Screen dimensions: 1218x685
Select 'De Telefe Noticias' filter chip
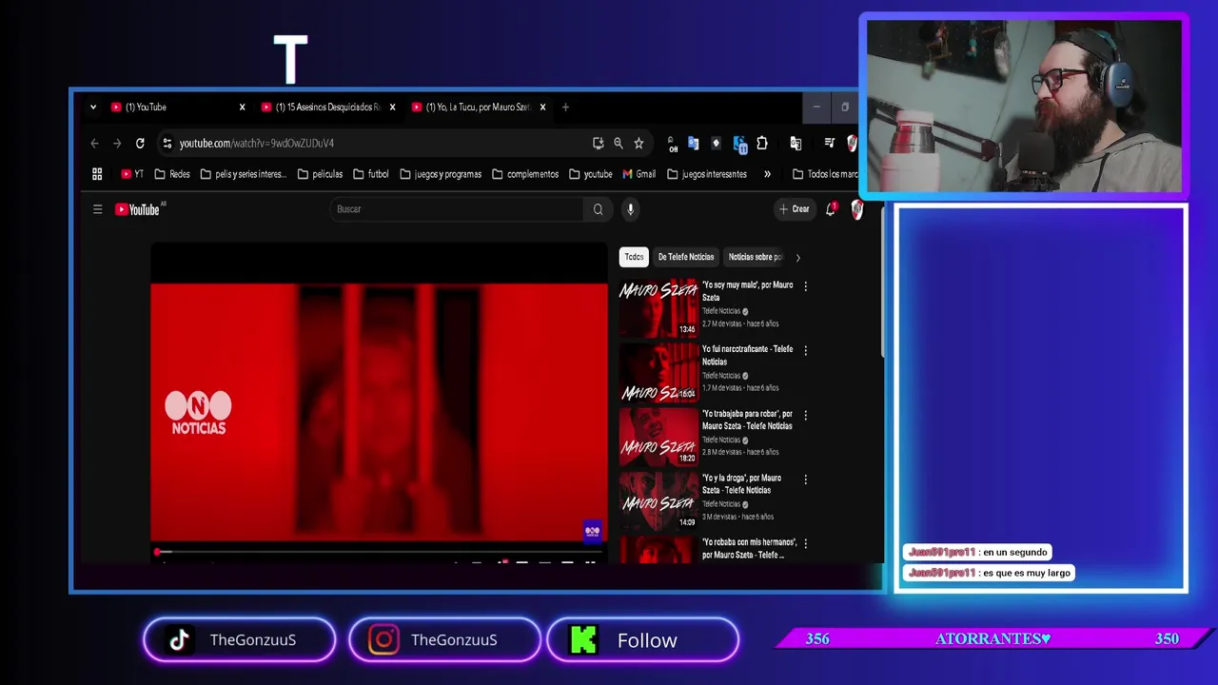tap(686, 257)
